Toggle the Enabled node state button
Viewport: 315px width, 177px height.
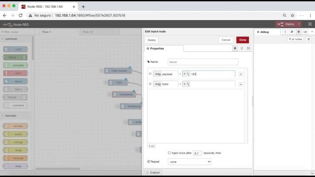(153, 173)
